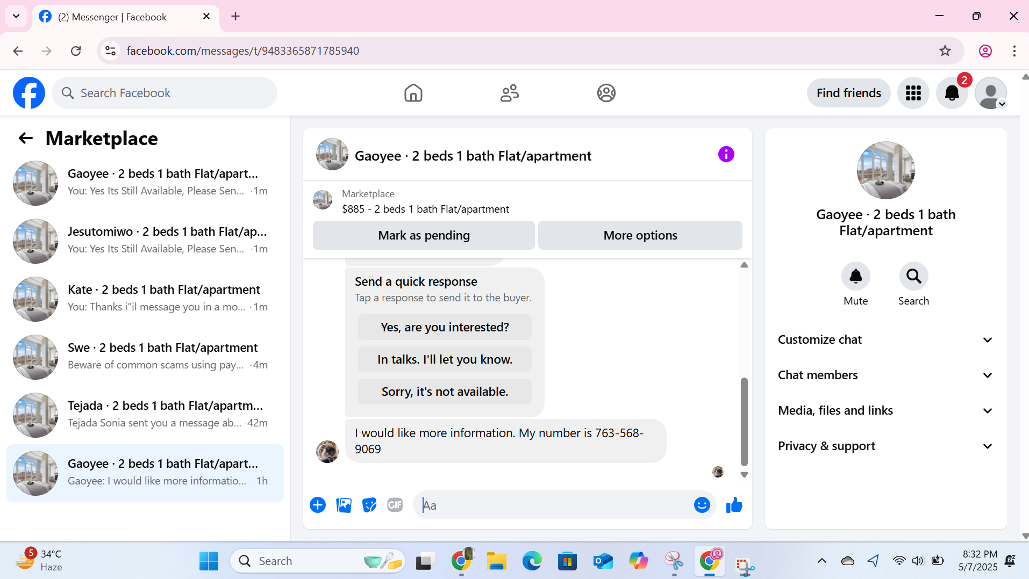The width and height of the screenshot is (1029, 579).
Task: Open the account profile avatar menu
Action: [x=990, y=93]
